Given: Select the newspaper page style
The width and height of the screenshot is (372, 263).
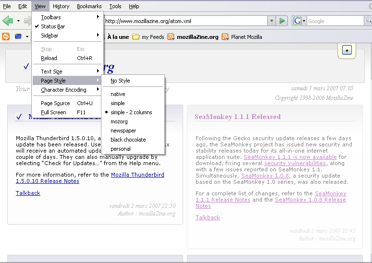Looking at the screenshot, I should click(x=133, y=131).
